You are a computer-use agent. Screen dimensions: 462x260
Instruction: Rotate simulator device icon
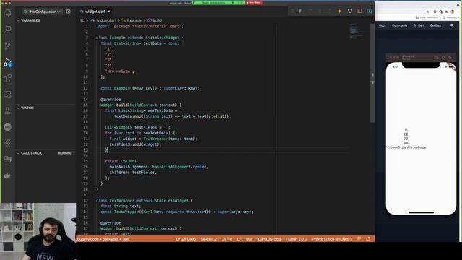point(450,58)
